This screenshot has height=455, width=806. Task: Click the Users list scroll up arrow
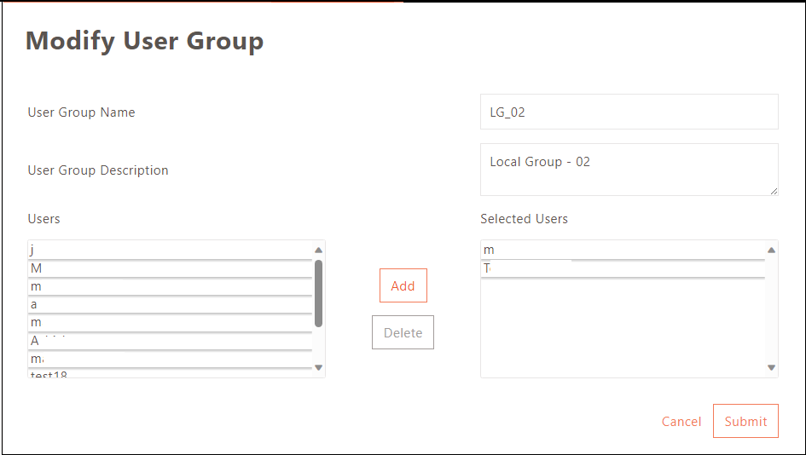(318, 250)
